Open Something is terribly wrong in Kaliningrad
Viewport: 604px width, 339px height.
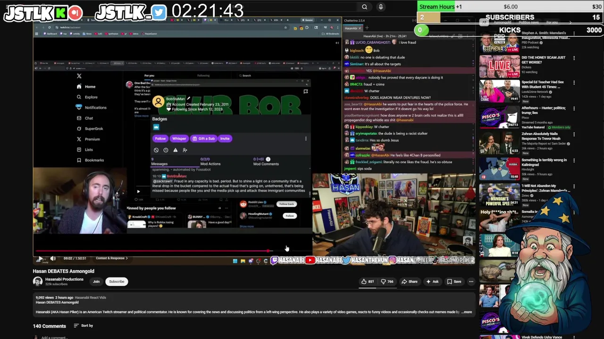pyautogui.click(x=544, y=162)
